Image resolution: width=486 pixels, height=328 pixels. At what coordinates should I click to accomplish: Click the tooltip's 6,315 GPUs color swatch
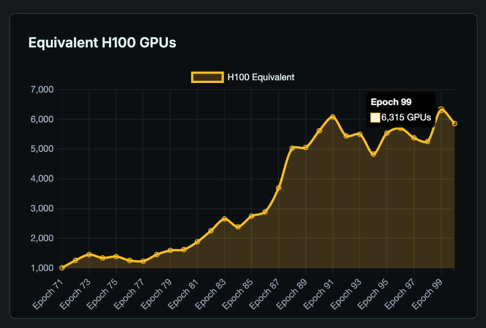[x=375, y=117]
